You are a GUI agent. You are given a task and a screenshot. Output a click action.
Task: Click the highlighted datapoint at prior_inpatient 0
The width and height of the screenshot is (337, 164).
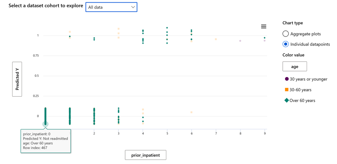point(45,124)
